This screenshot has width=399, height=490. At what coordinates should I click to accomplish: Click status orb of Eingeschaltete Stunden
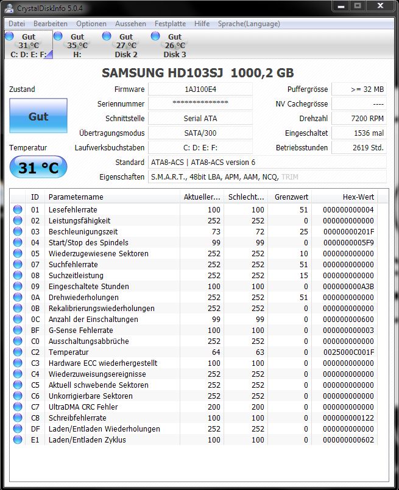18,286
